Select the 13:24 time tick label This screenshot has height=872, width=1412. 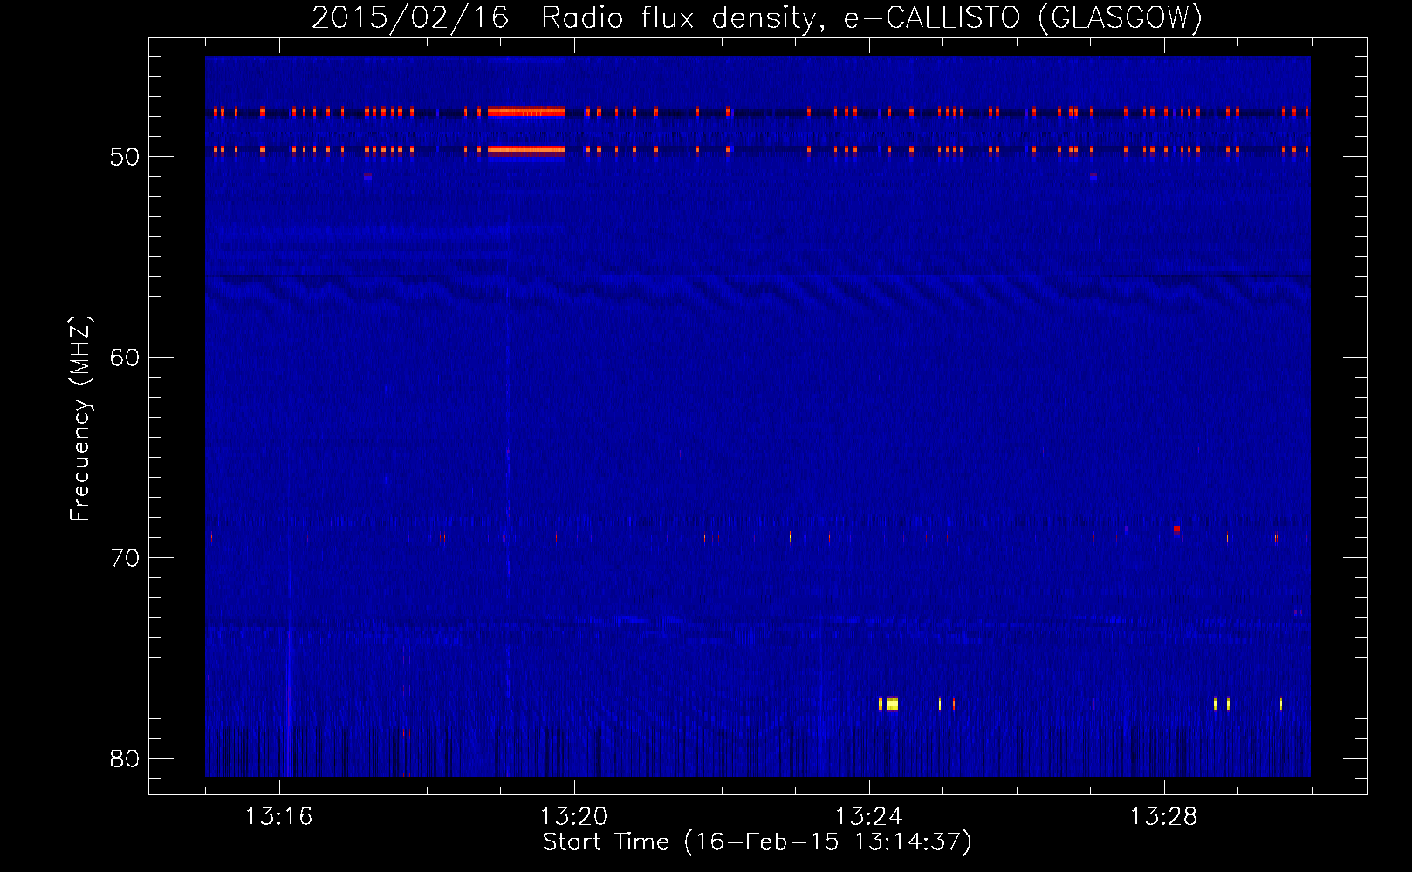(868, 817)
